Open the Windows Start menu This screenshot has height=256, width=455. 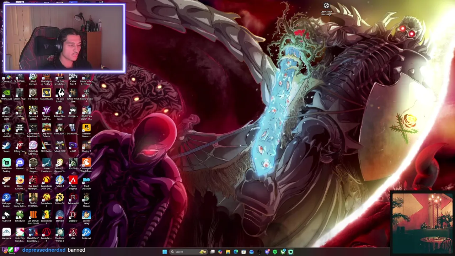click(165, 252)
